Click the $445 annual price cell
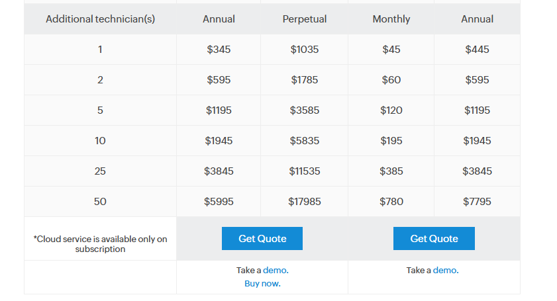This screenshot has width=557, height=301. (477, 50)
